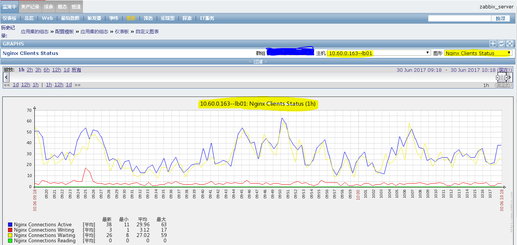This screenshot has height=245, width=517.
Task: Switch to 资产记录 top tab
Action: [x=30, y=6]
